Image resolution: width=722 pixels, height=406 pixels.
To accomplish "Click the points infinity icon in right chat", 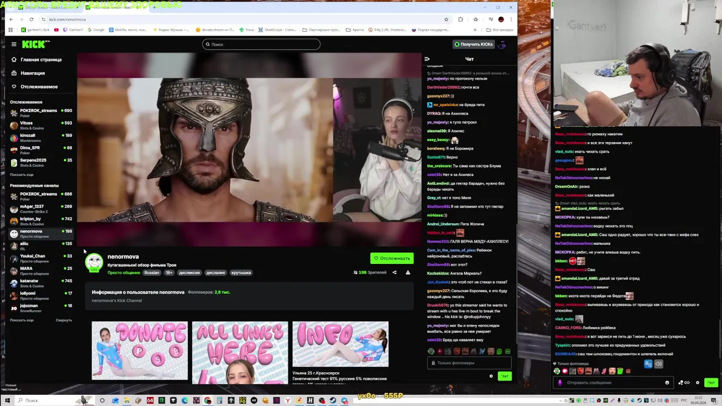I will (x=684, y=382).
